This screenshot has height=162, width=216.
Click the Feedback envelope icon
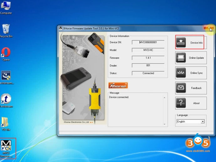pos(181,88)
